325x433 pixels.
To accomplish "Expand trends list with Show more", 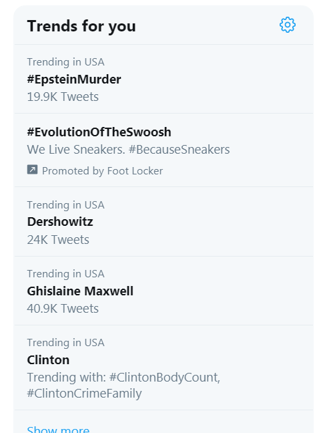I will pyautogui.click(x=58, y=429).
